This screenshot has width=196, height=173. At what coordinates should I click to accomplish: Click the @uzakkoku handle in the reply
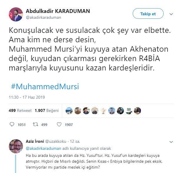coord(56,142)
